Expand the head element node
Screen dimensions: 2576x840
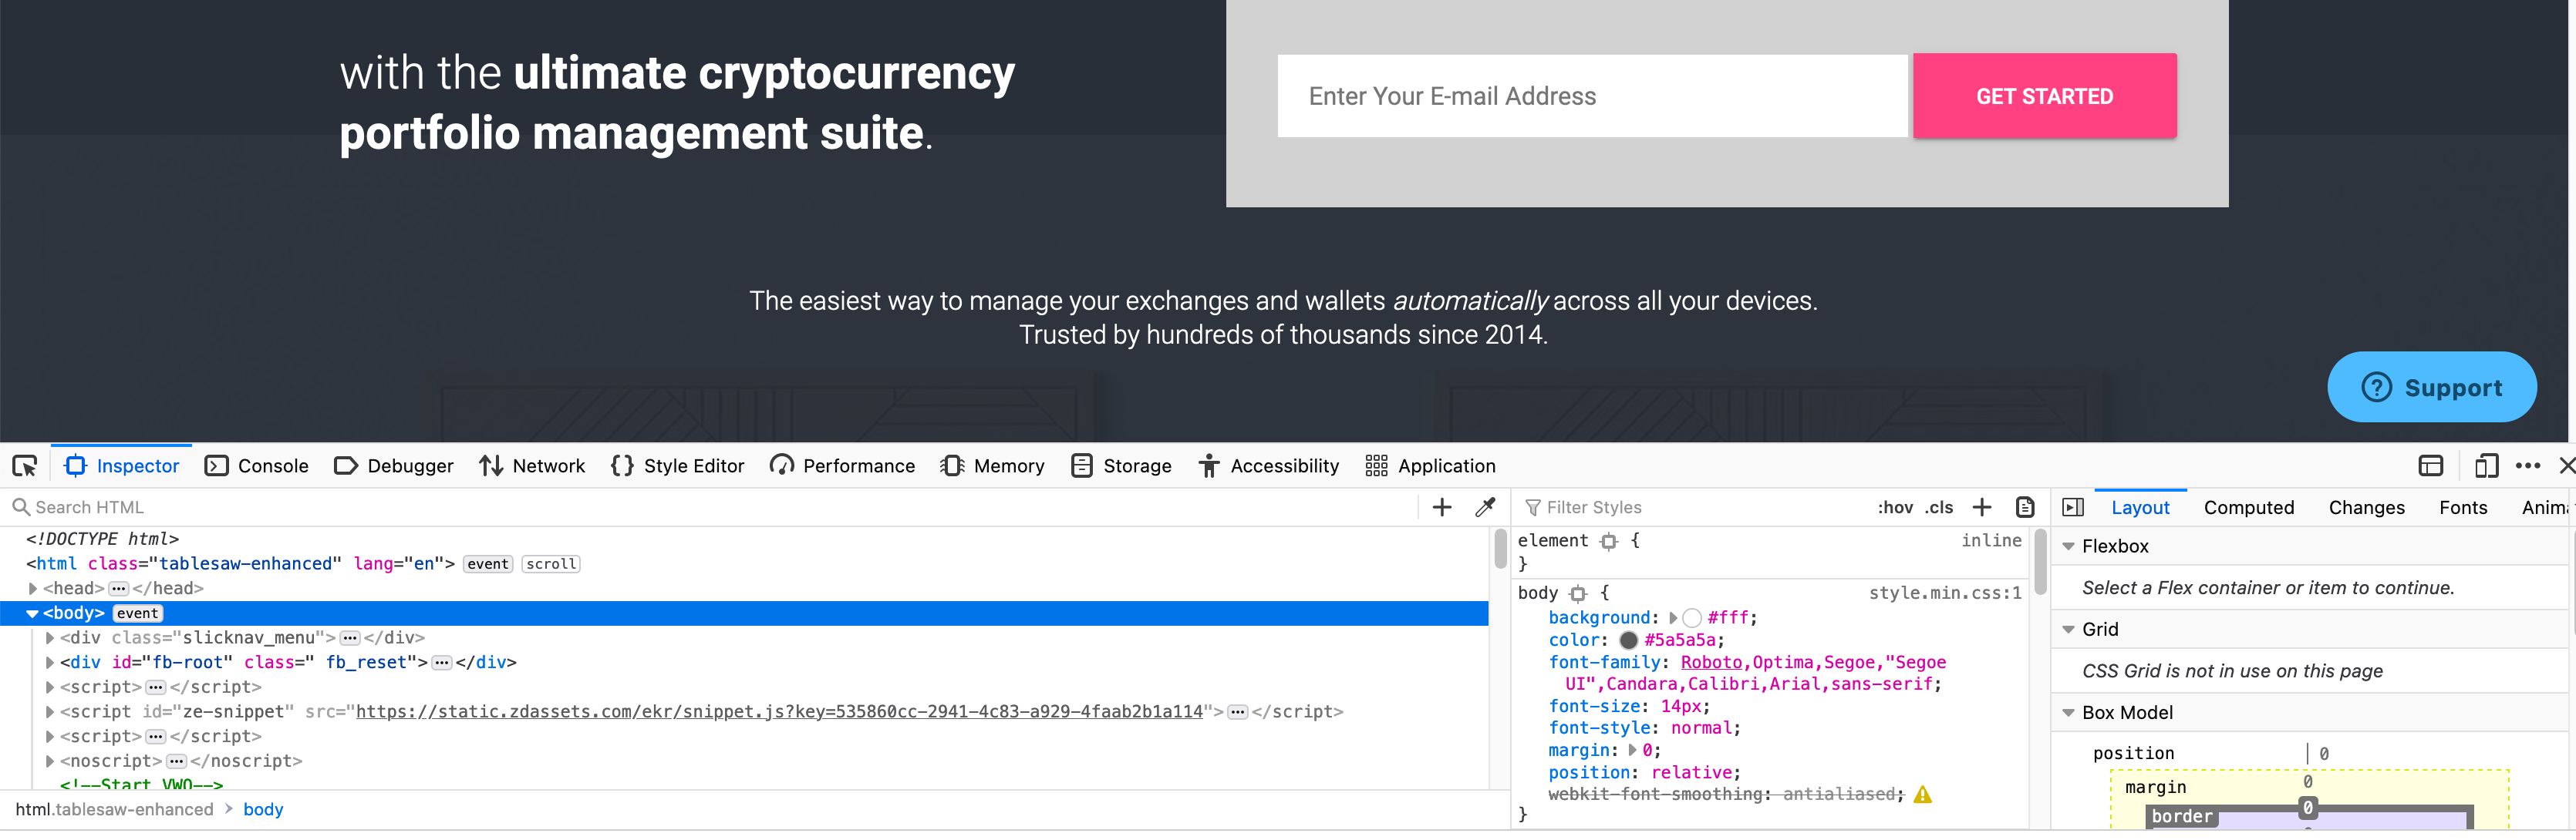[x=33, y=590]
